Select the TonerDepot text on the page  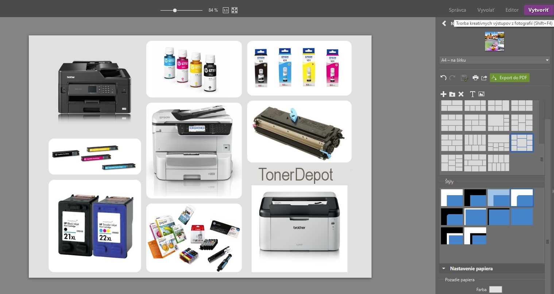click(296, 175)
